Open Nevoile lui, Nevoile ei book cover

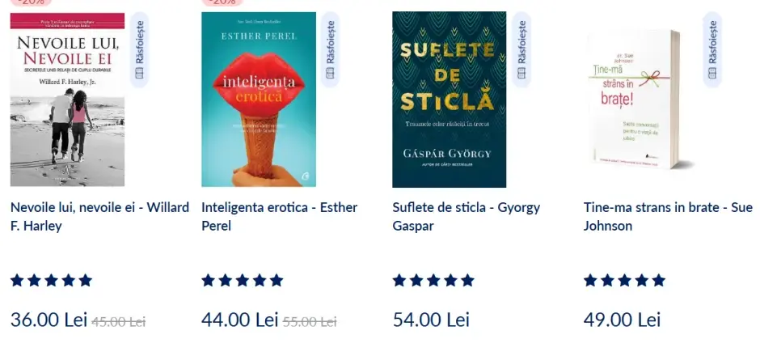67,100
